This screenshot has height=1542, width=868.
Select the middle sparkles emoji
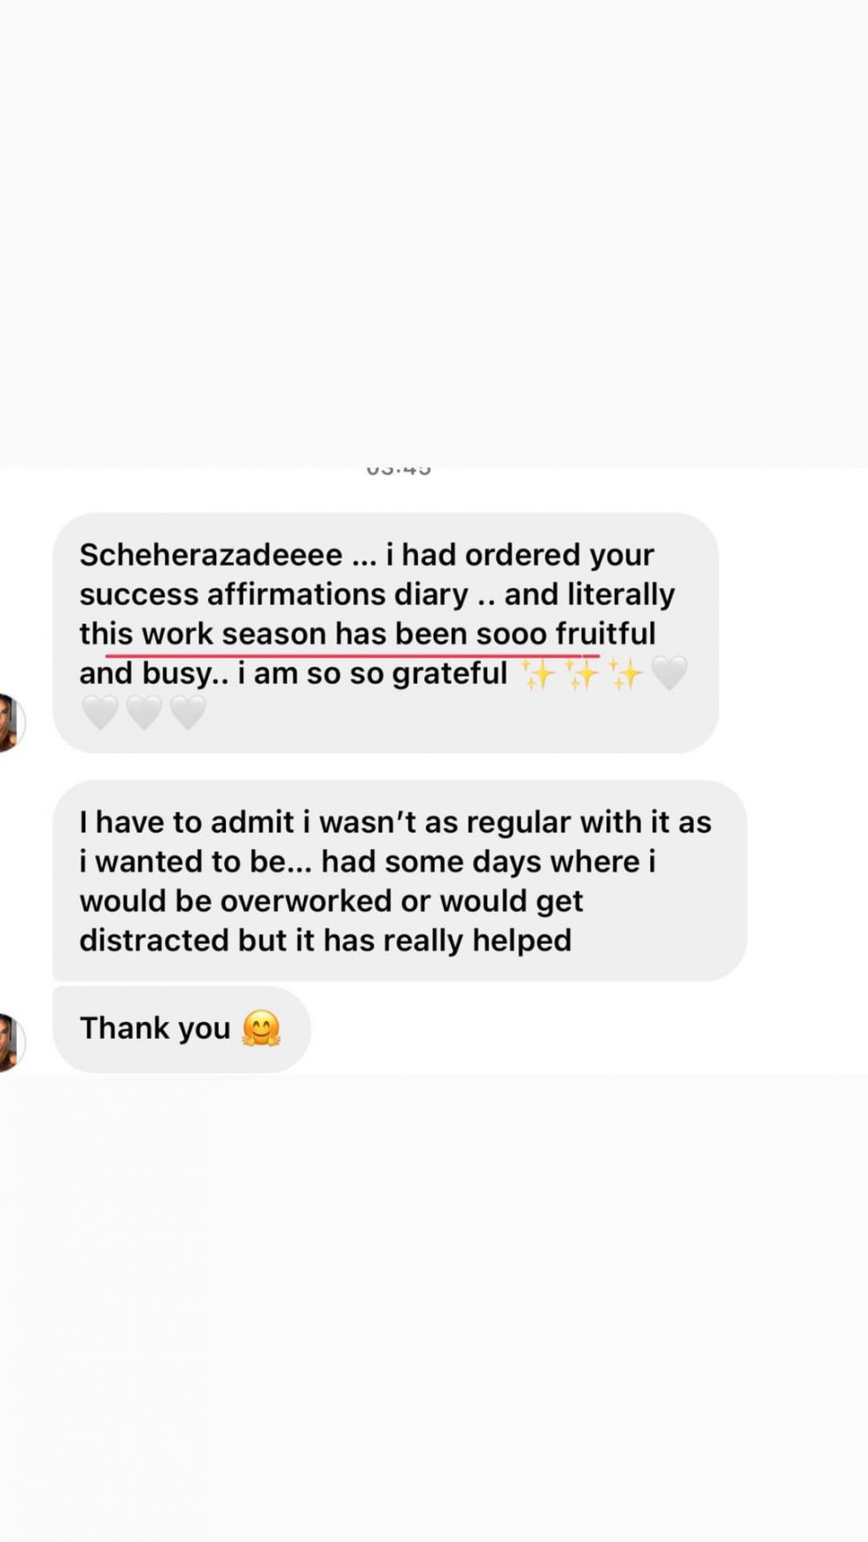582,674
